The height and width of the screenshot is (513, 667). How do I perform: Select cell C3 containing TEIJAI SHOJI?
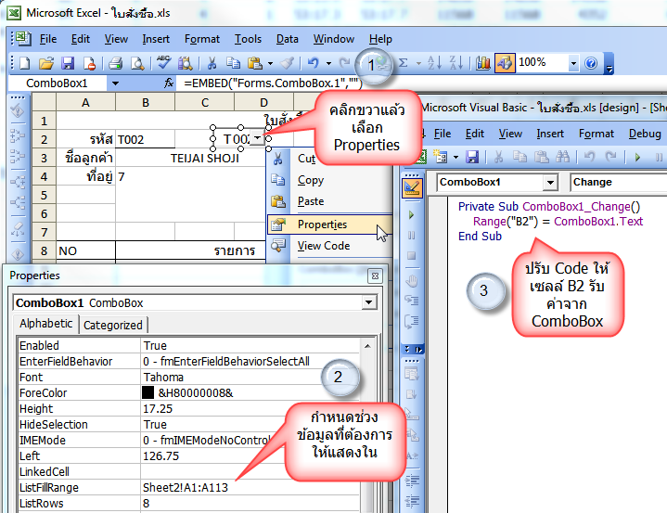tap(205, 158)
